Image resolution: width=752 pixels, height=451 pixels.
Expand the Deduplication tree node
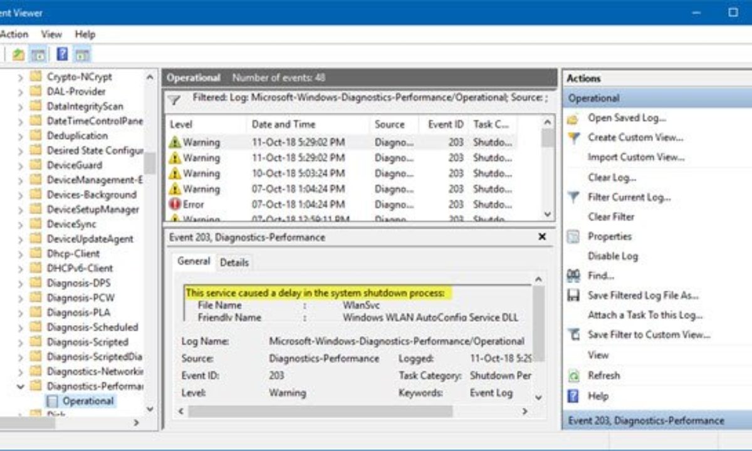click(21, 136)
